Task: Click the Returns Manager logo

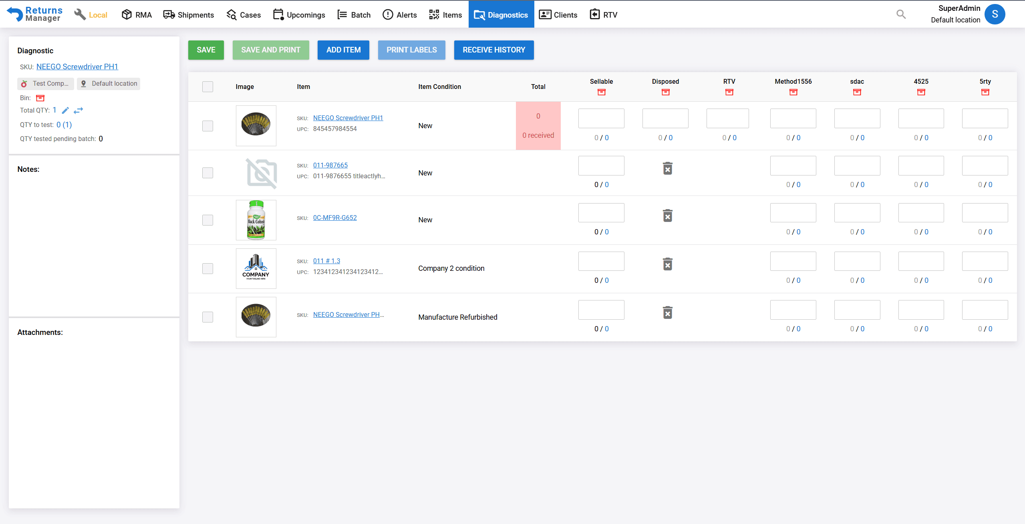Action: pyautogui.click(x=35, y=14)
